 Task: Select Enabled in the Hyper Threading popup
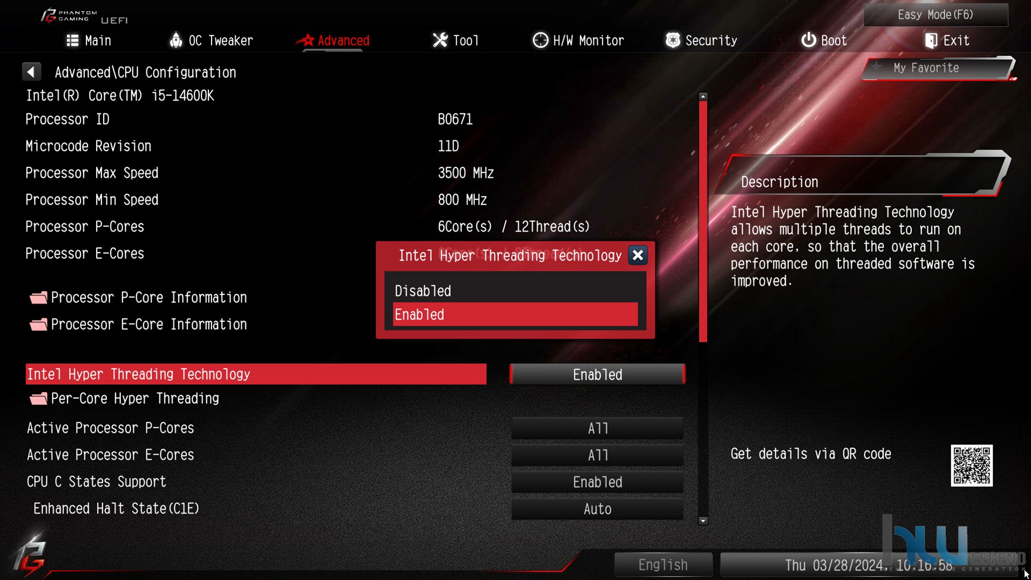[x=515, y=315]
